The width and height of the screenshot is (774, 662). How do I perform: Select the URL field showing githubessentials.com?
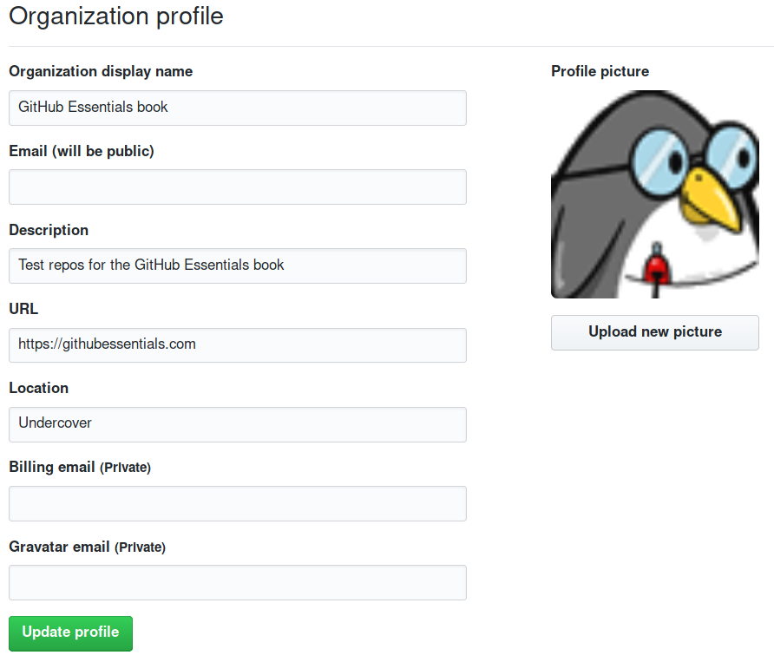point(238,345)
